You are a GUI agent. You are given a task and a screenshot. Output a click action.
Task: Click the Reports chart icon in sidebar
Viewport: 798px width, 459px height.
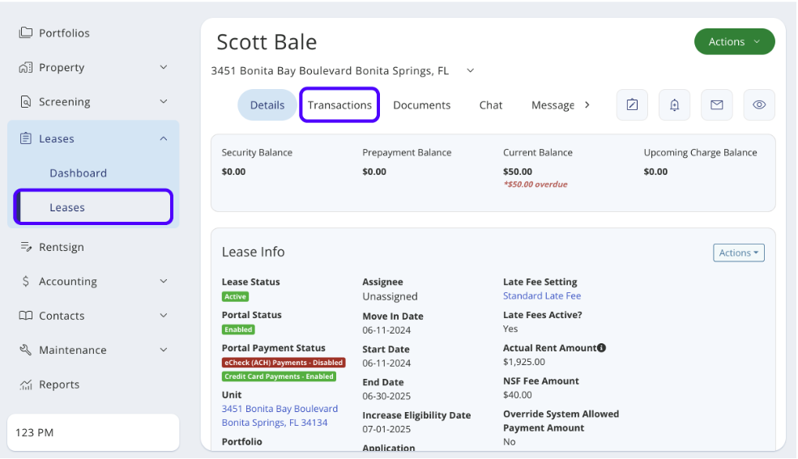[25, 385]
